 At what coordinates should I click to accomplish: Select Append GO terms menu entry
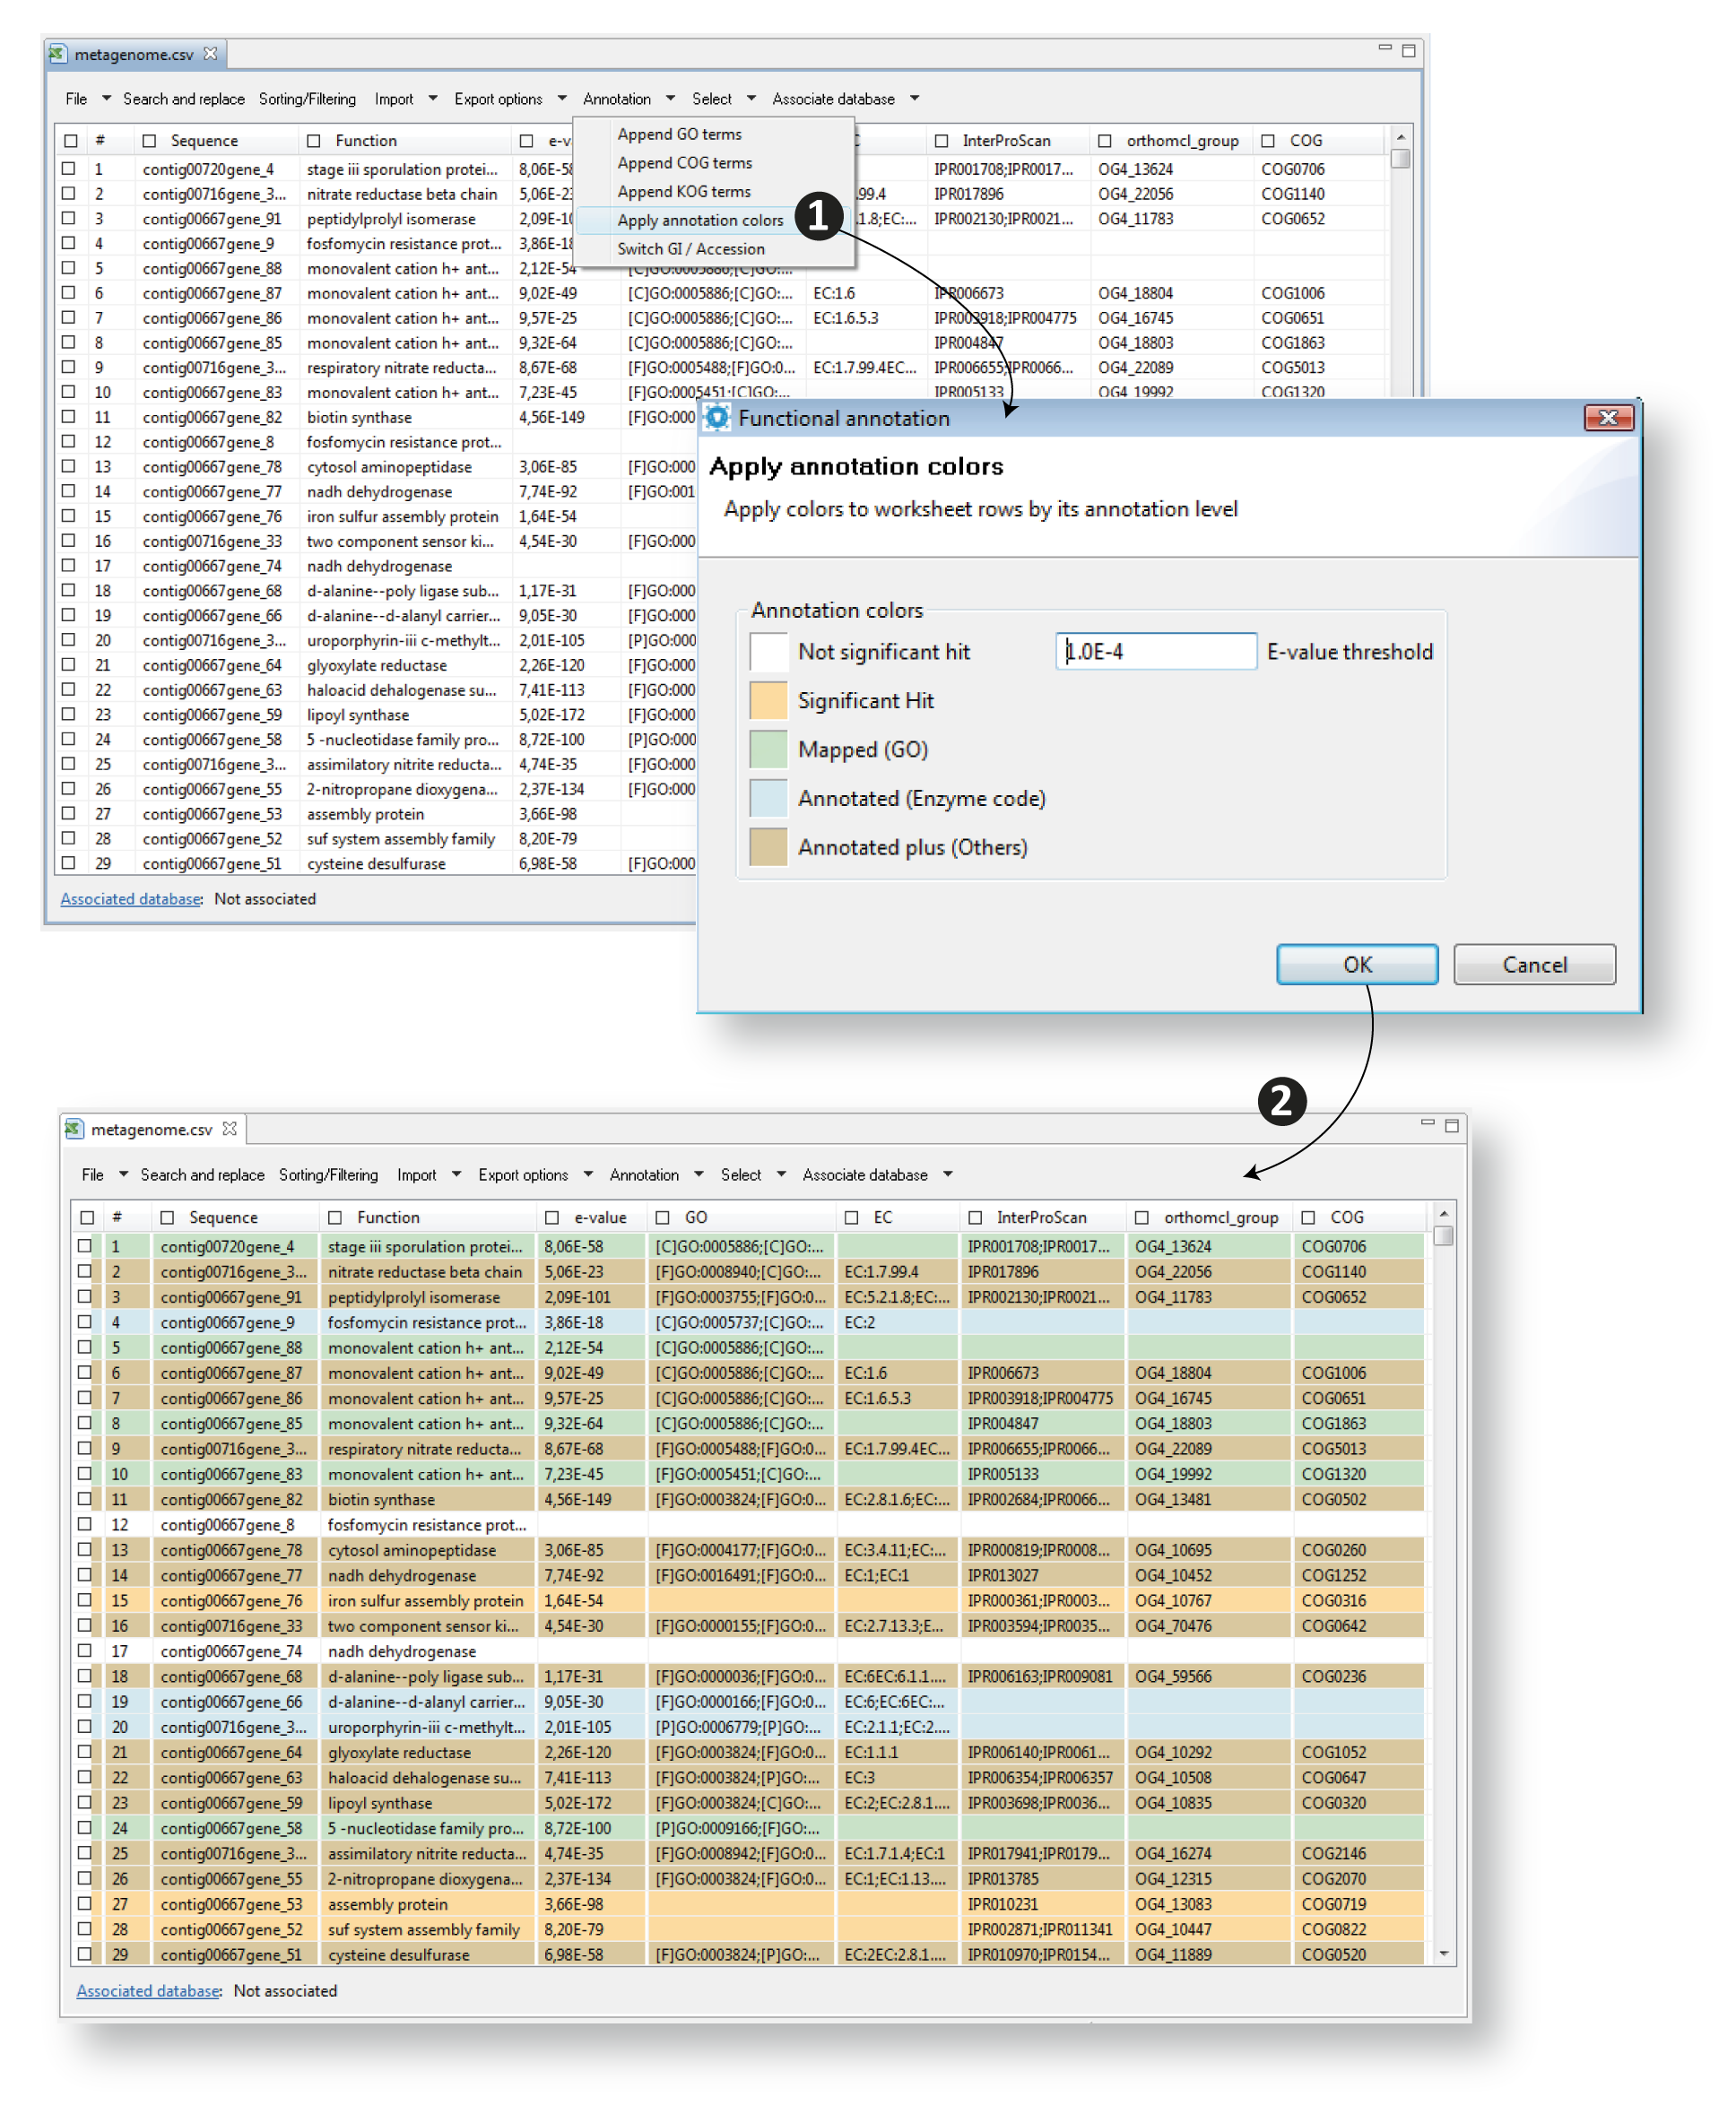pos(679,134)
